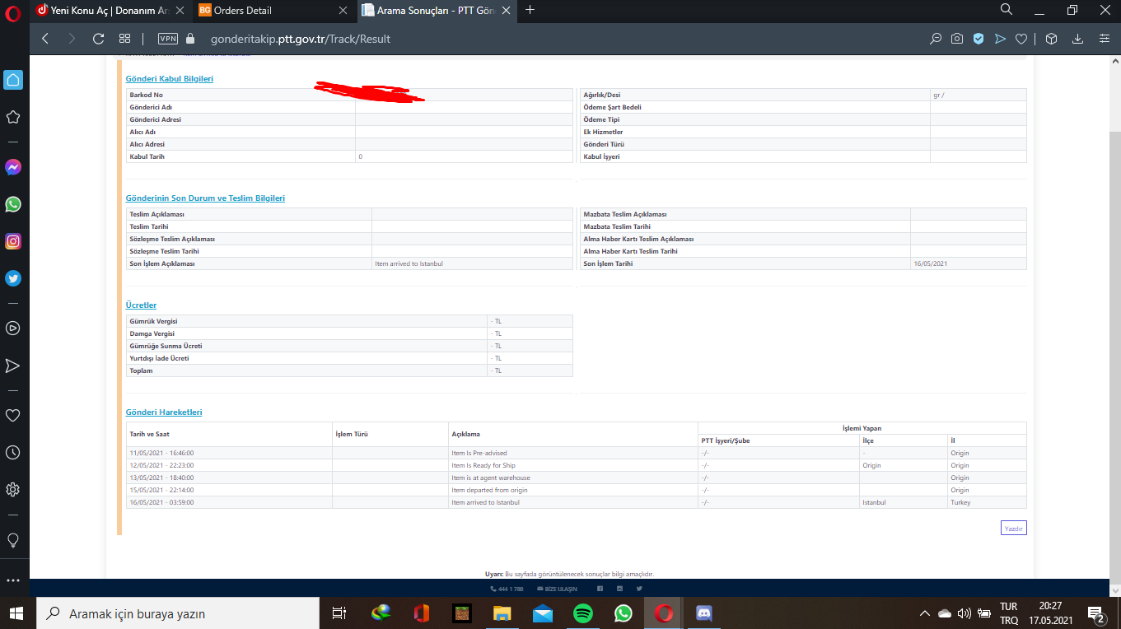Open the zoom magnifier icon in address bar
This screenshot has width=1121, height=629.
(x=936, y=39)
